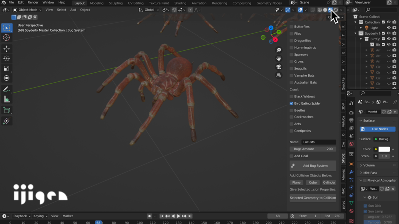Screen dimensions: 399x224
Task: Jump to the start frame
Action: pyautogui.click(x=162, y=216)
